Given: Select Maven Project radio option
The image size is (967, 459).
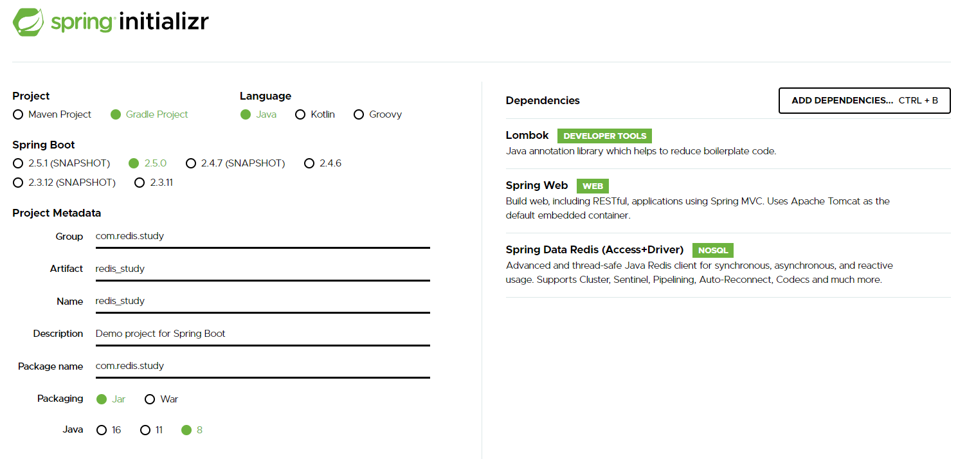Looking at the screenshot, I should [52, 114].
